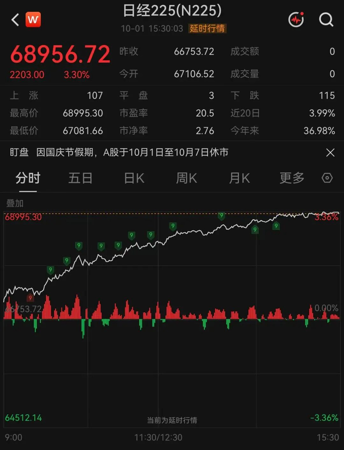Switch to the 周K tab
The height and width of the screenshot is (450, 344).
coord(187,178)
